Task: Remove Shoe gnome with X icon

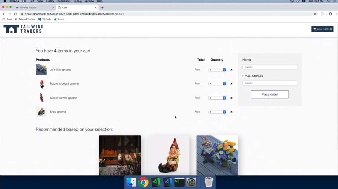Action: (x=231, y=112)
